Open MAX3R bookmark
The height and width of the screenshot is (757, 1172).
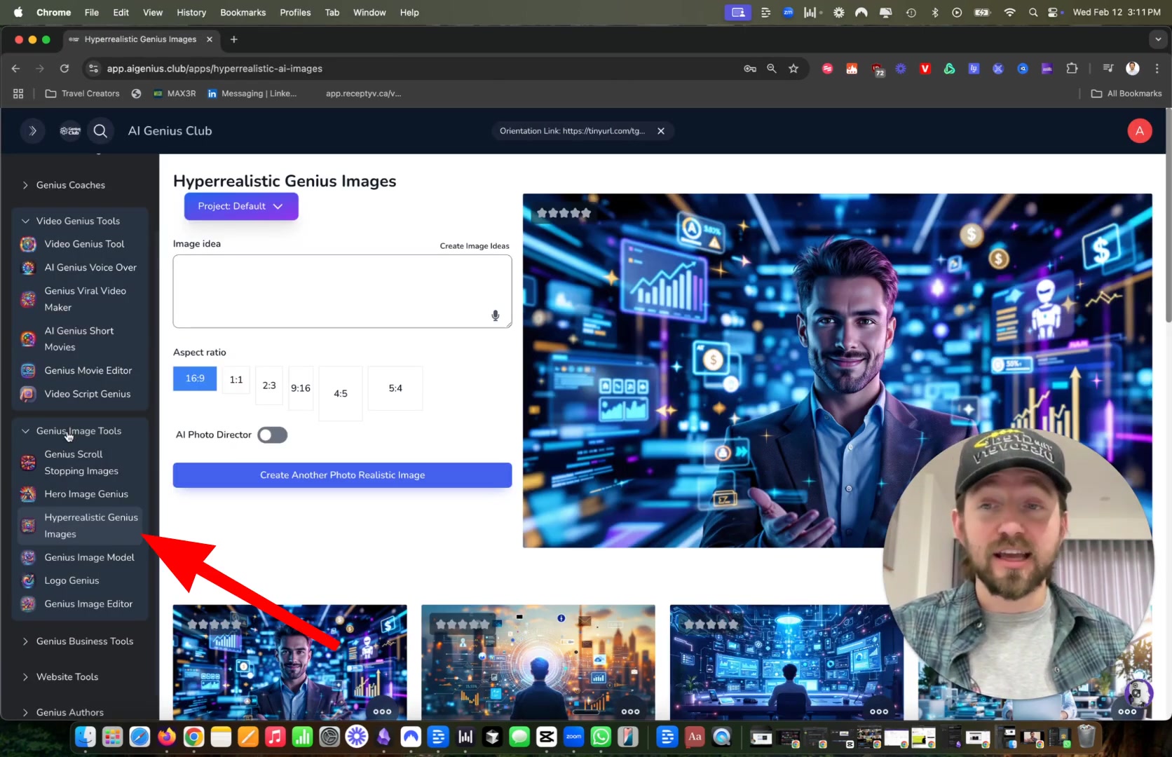pyautogui.click(x=175, y=93)
